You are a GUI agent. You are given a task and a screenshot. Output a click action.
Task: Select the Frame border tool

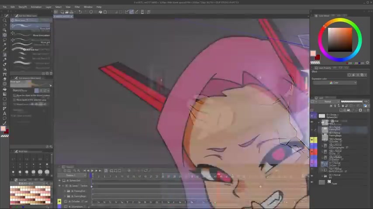click(x=4, y=104)
